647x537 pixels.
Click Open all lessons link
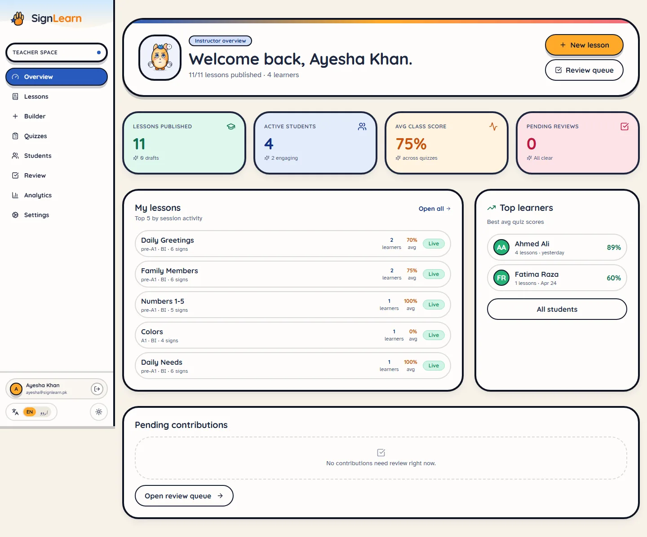coord(434,209)
